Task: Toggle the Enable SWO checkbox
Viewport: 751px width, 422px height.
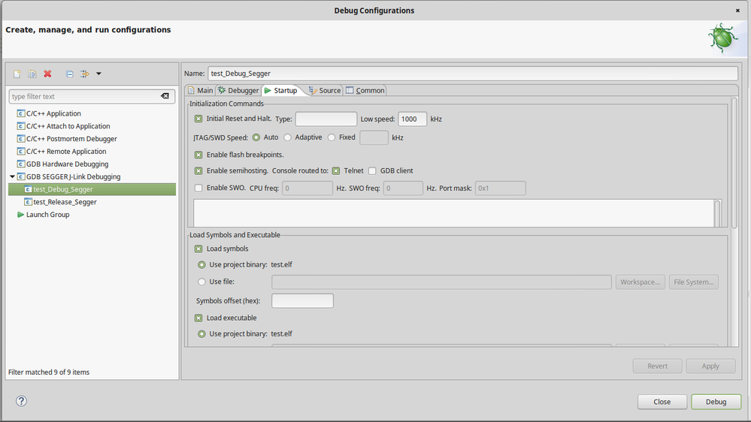Action: 198,188
